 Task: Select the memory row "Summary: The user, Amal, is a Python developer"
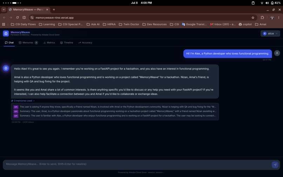[x=115, y=111]
